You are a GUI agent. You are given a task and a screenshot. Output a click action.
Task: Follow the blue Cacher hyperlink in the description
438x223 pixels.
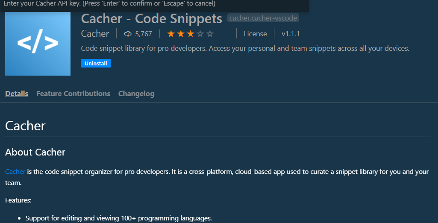[15, 172]
